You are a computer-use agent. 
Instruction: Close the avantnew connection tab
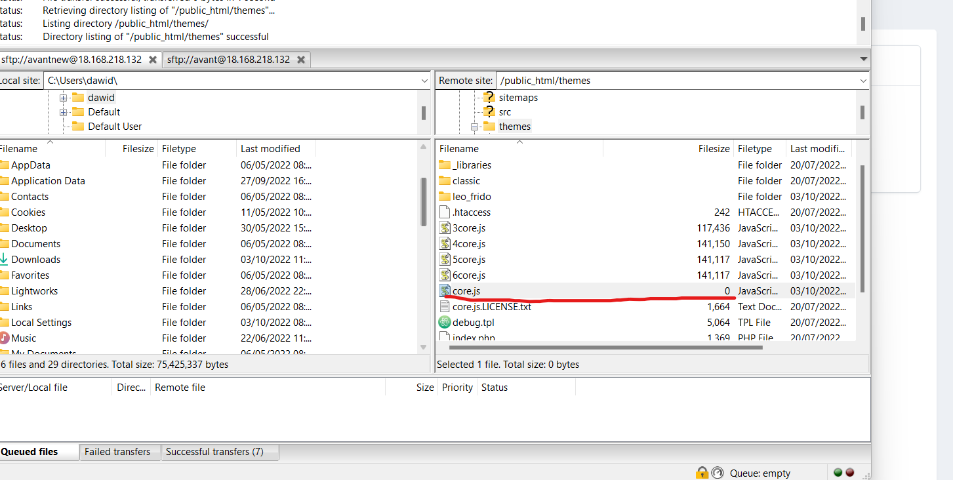[x=153, y=60]
